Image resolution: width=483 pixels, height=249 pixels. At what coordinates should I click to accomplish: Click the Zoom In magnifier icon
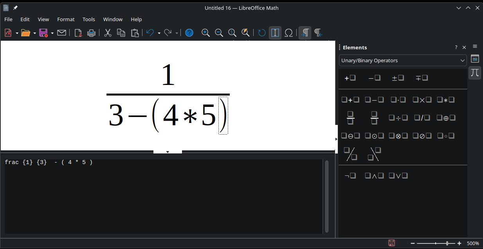205,33
